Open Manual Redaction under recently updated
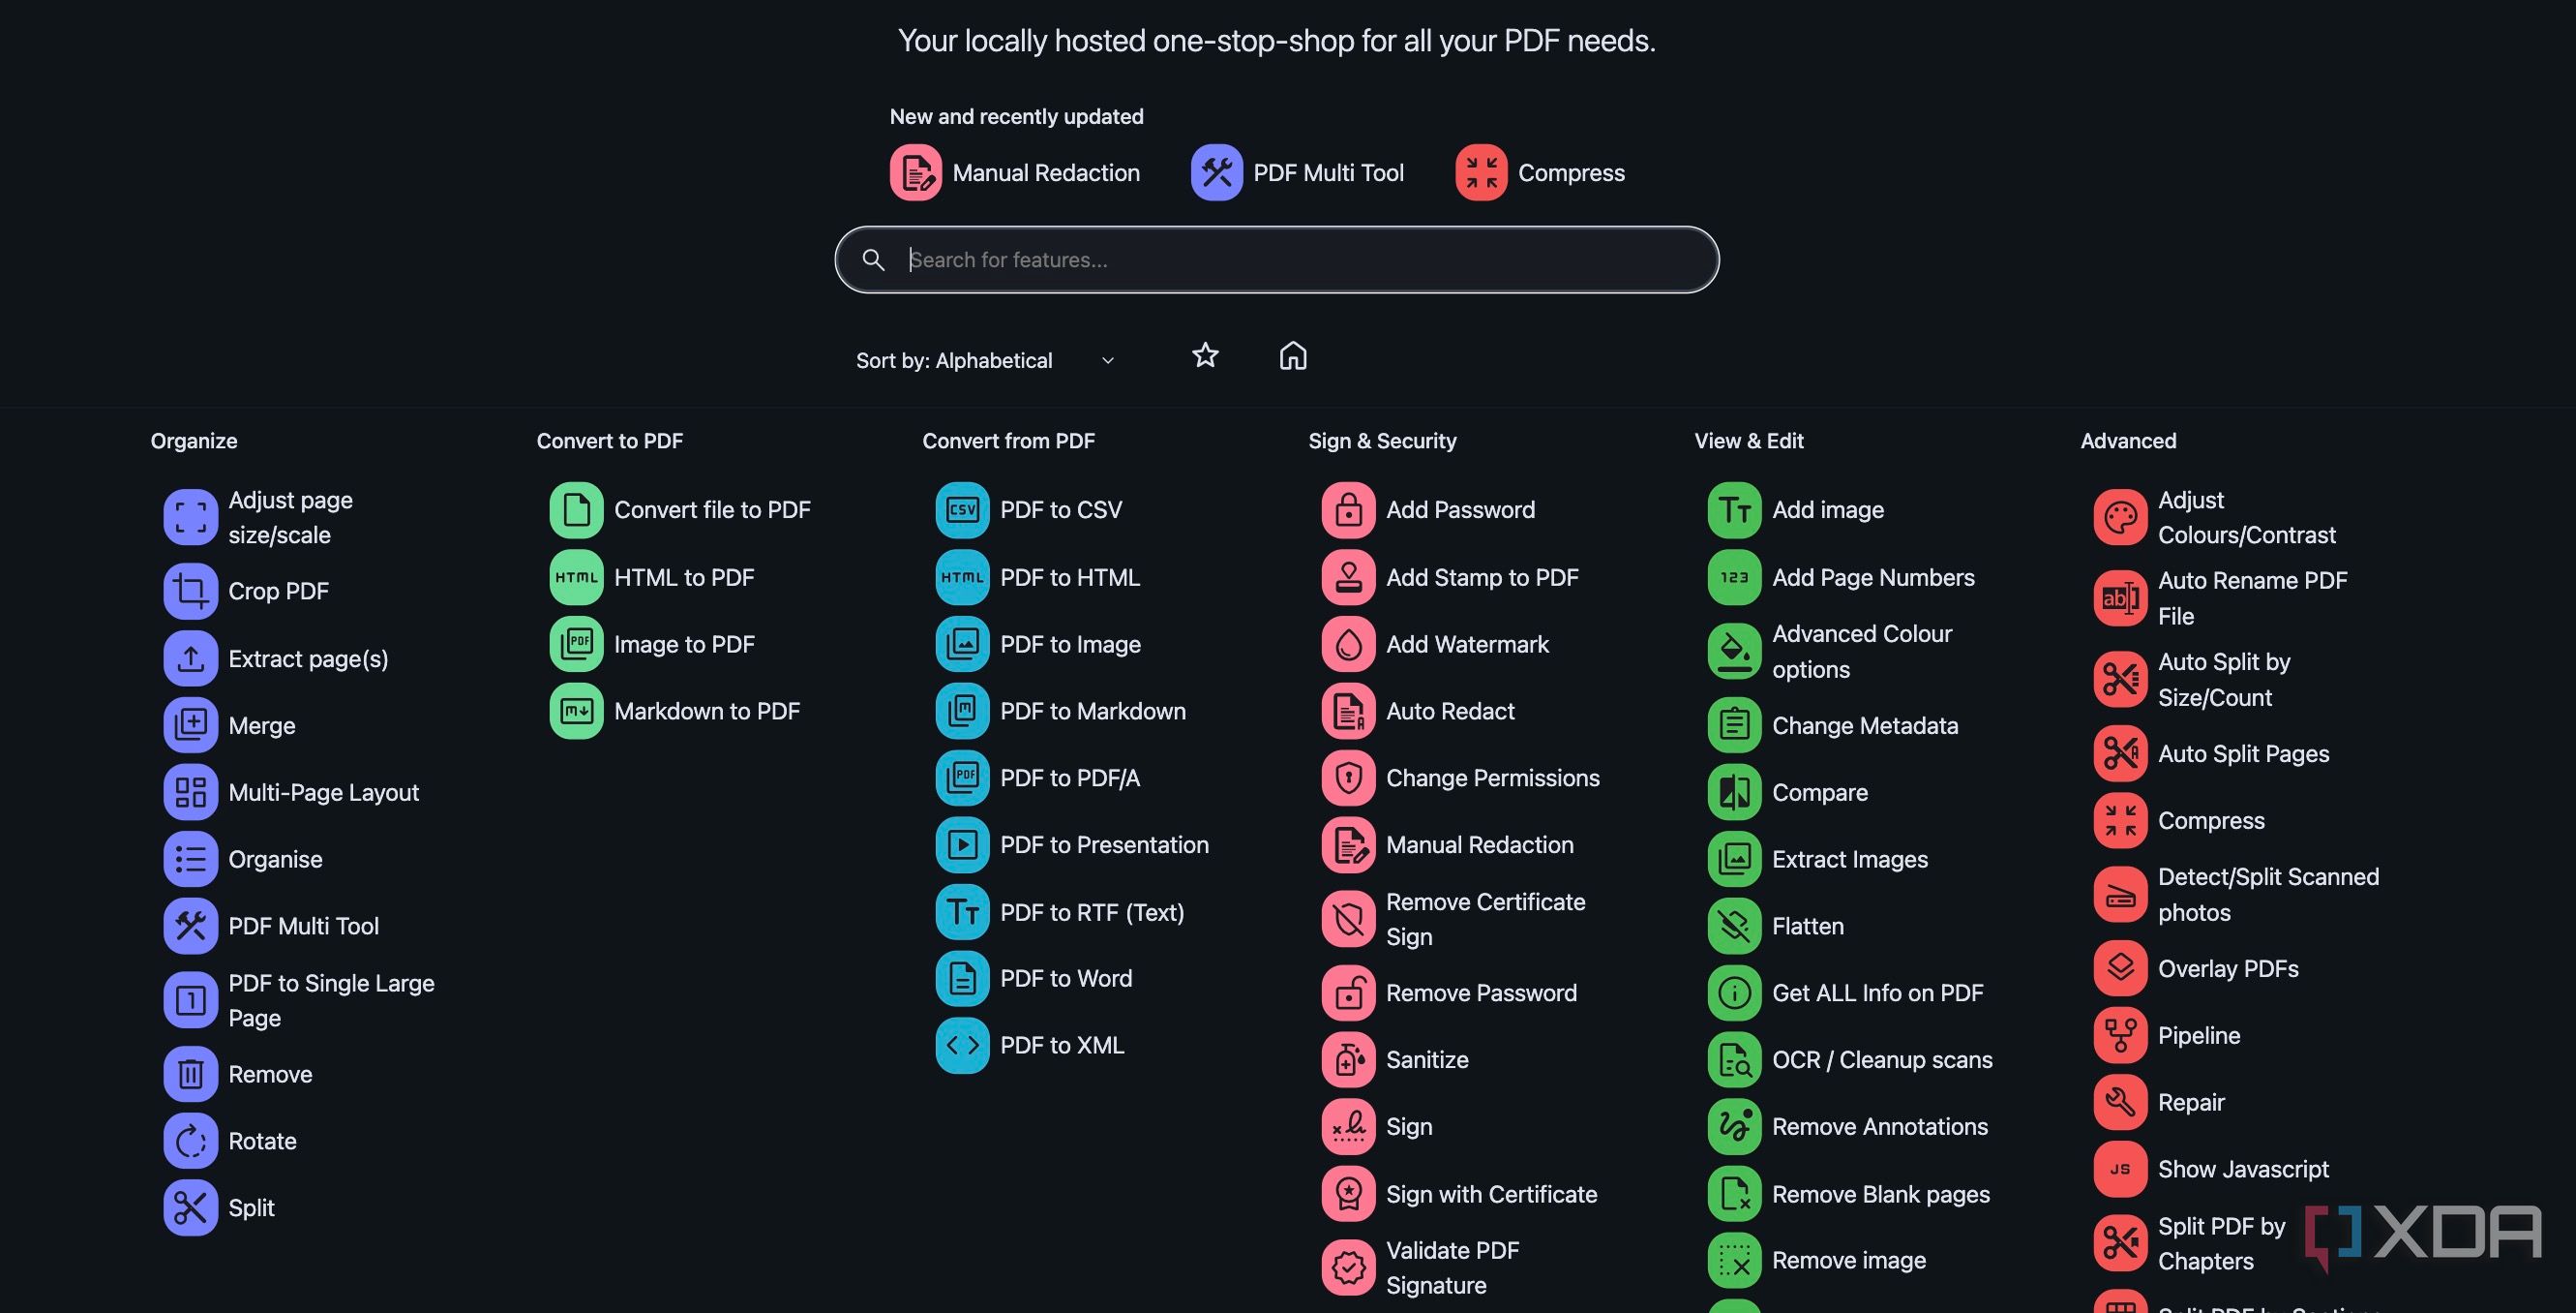This screenshot has width=2576, height=1313. pyautogui.click(x=1015, y=172)
